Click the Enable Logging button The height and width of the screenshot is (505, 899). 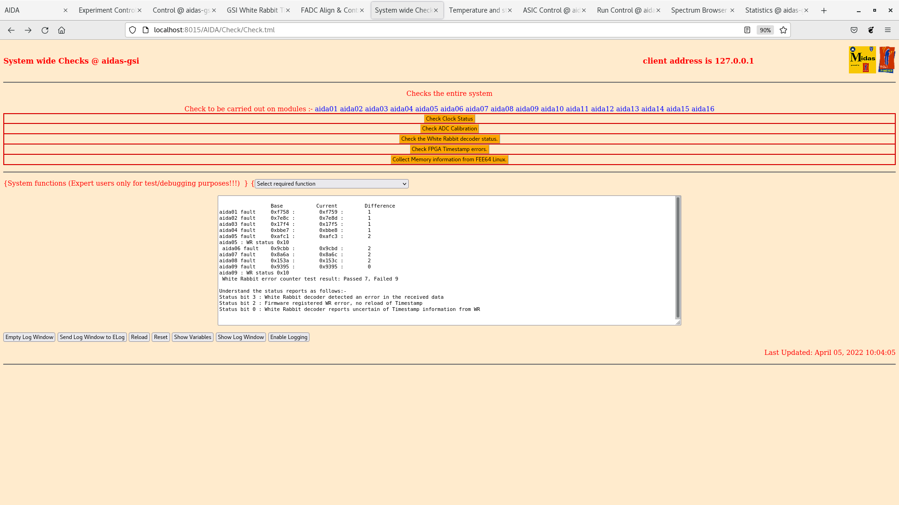[288, 337]
